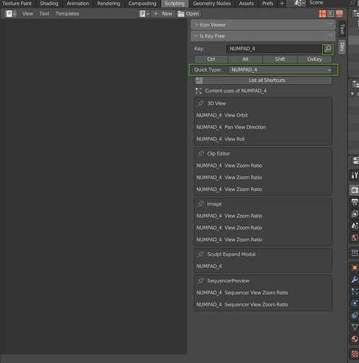
Task: Click the icon beside Current uses of NUMPAD_4
Action: pos(199,91)
